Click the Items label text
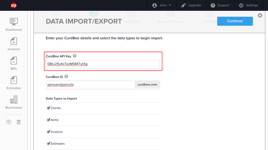The image size is (268, 150). pyautogui.click(x=55, y=120)
